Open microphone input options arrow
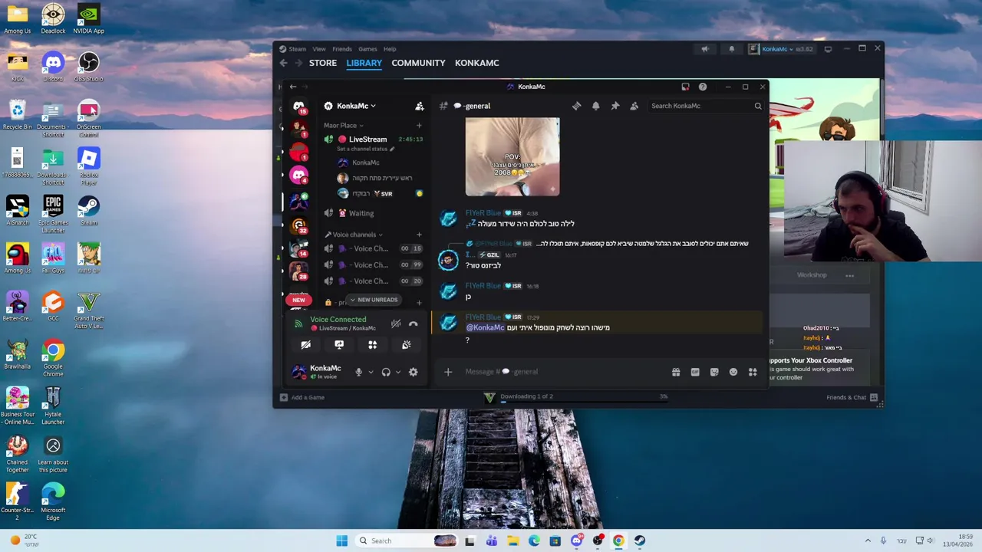 coord(371,372)
